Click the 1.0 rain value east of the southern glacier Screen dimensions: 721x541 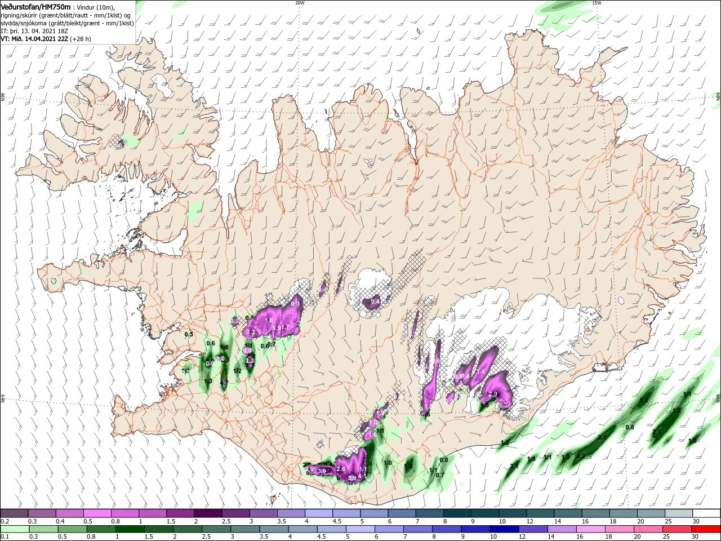388,463
